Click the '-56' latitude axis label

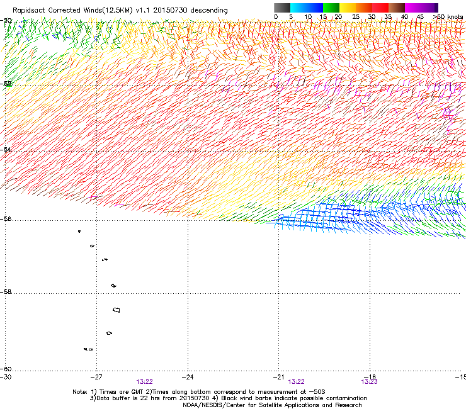6,219
